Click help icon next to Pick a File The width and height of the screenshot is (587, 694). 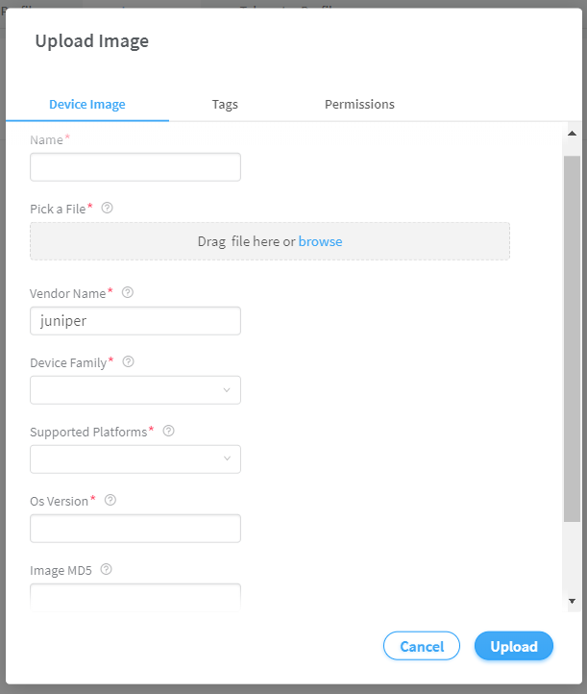(108, 208)
